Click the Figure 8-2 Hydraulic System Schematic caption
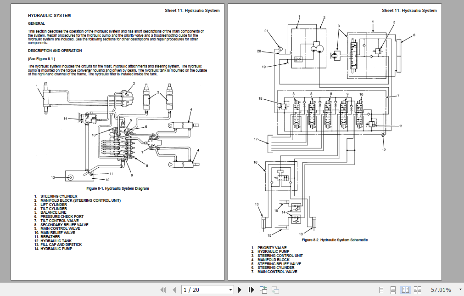 click(x=335, y=240)
